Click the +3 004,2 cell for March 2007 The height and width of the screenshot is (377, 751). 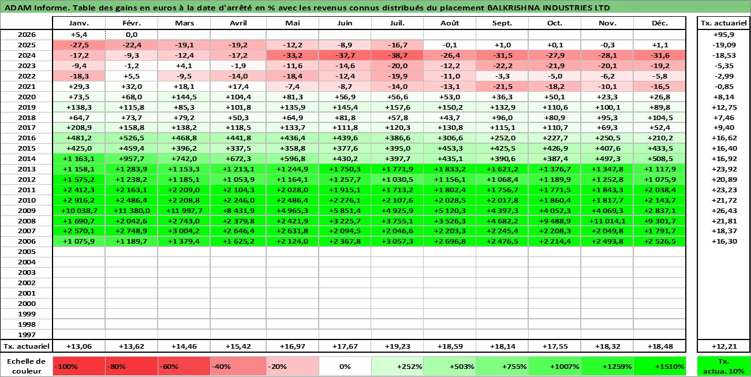click(x=184, y=232)
